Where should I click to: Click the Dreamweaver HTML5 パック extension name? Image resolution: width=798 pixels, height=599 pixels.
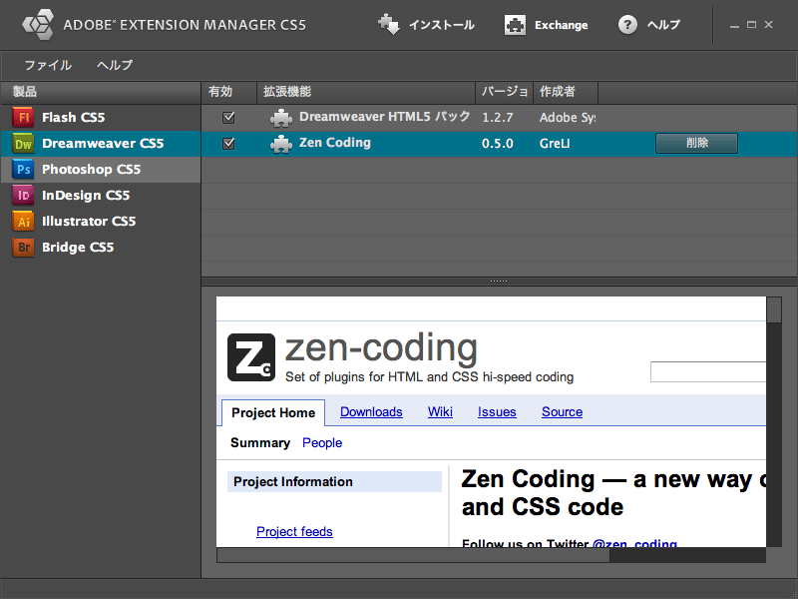click(x=384, y=117)
